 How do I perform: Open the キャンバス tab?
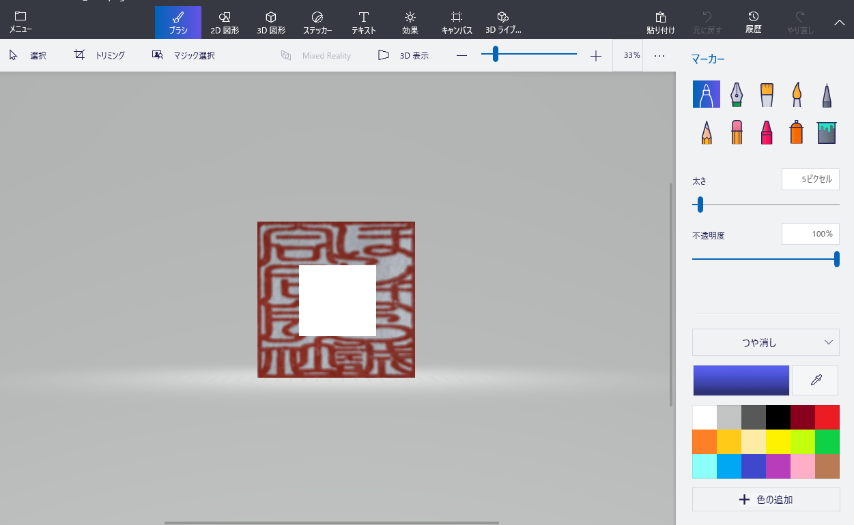click(457, 22)
